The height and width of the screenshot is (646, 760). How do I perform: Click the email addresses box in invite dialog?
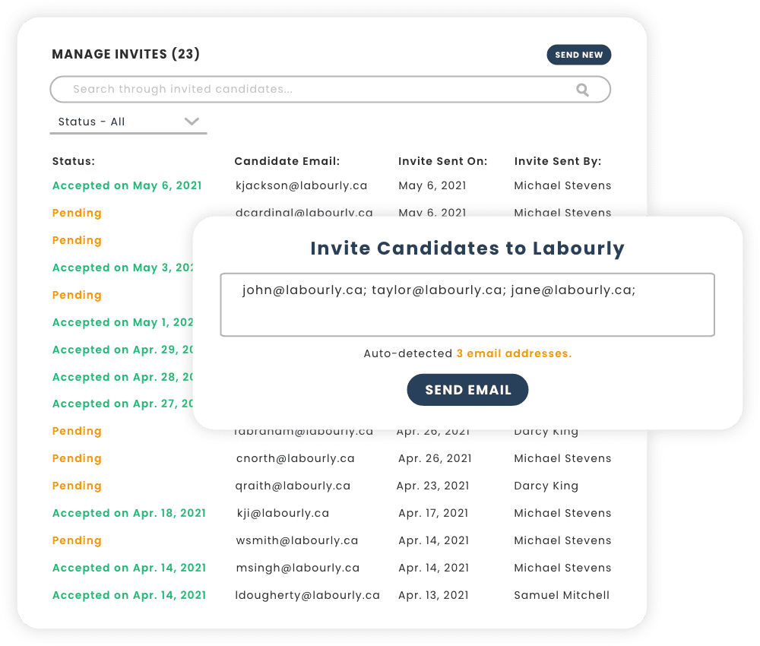tap(467, 305)
